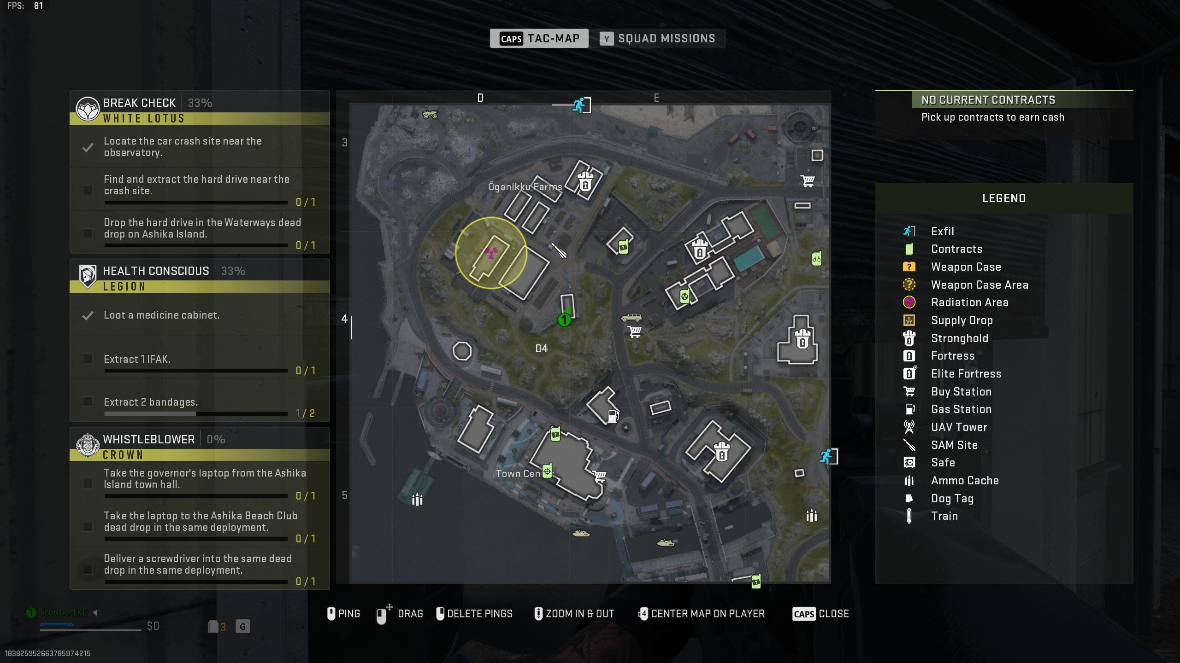
Task: Click the Exfil icon in the legend
Action: tap(910, 231)
